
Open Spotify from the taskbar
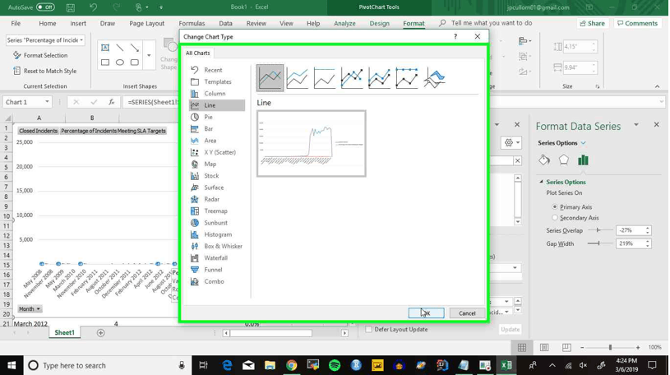[x=335, y=365]
